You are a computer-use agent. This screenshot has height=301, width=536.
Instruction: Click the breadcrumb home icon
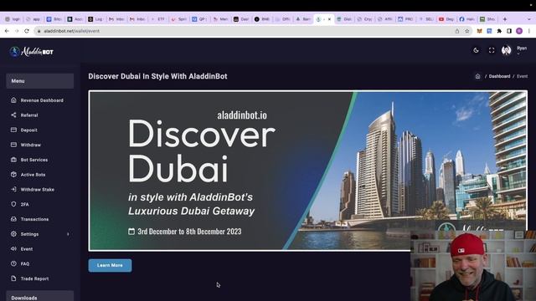(477, 76)
